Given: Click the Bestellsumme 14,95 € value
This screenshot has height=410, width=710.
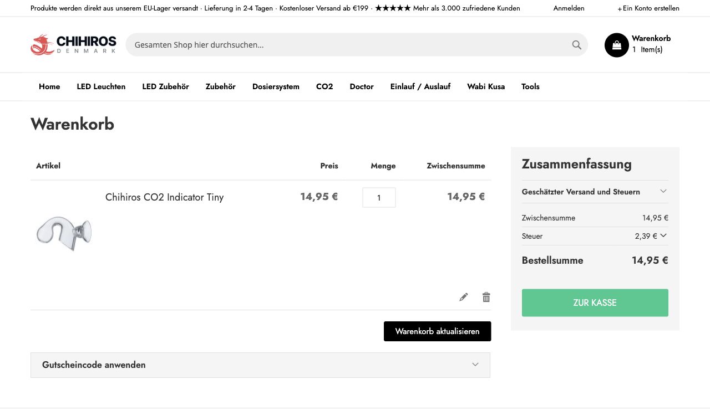Looking at the screenshot, I should [x=650, y=260].
